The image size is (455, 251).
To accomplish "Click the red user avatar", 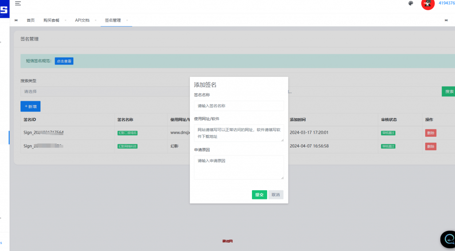I will [427, 4].
